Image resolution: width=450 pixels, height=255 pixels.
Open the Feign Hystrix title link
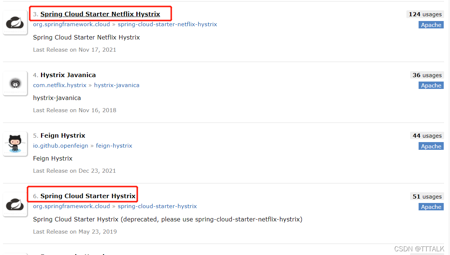(63, 135)
